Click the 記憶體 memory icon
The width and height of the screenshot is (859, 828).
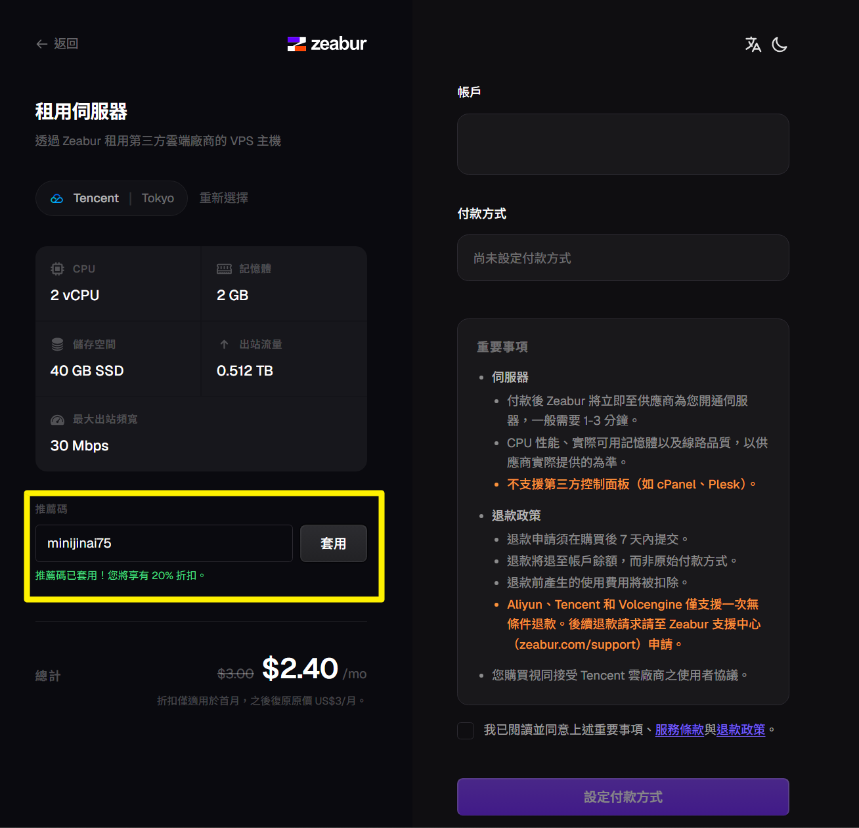pyautogui.click(x=225, y=269)
